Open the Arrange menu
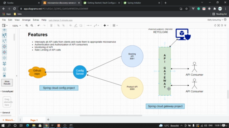Screen dimensions: 229x128 [x=26, y=20]
